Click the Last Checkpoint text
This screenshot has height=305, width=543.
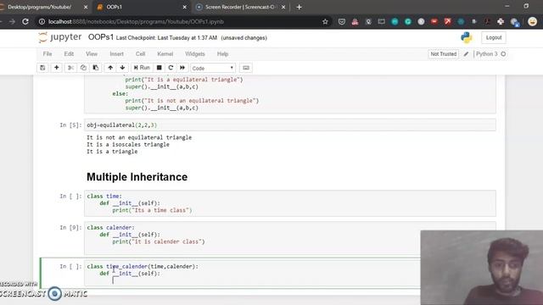(166, 38)
